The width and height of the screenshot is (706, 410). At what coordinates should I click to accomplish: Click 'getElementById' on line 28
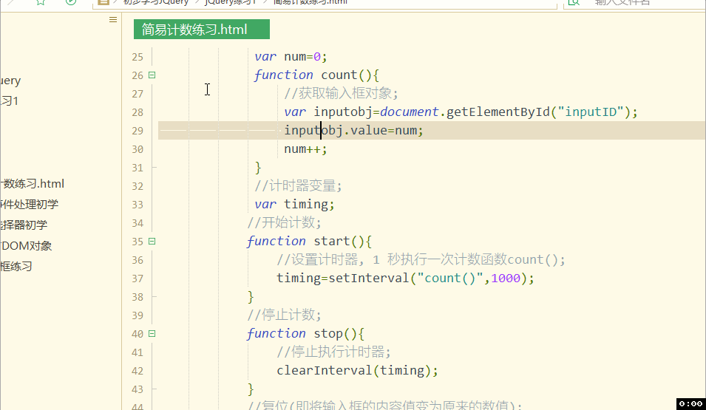[498, 112]
